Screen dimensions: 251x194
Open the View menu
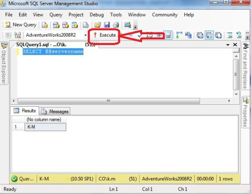coord(38,15)
